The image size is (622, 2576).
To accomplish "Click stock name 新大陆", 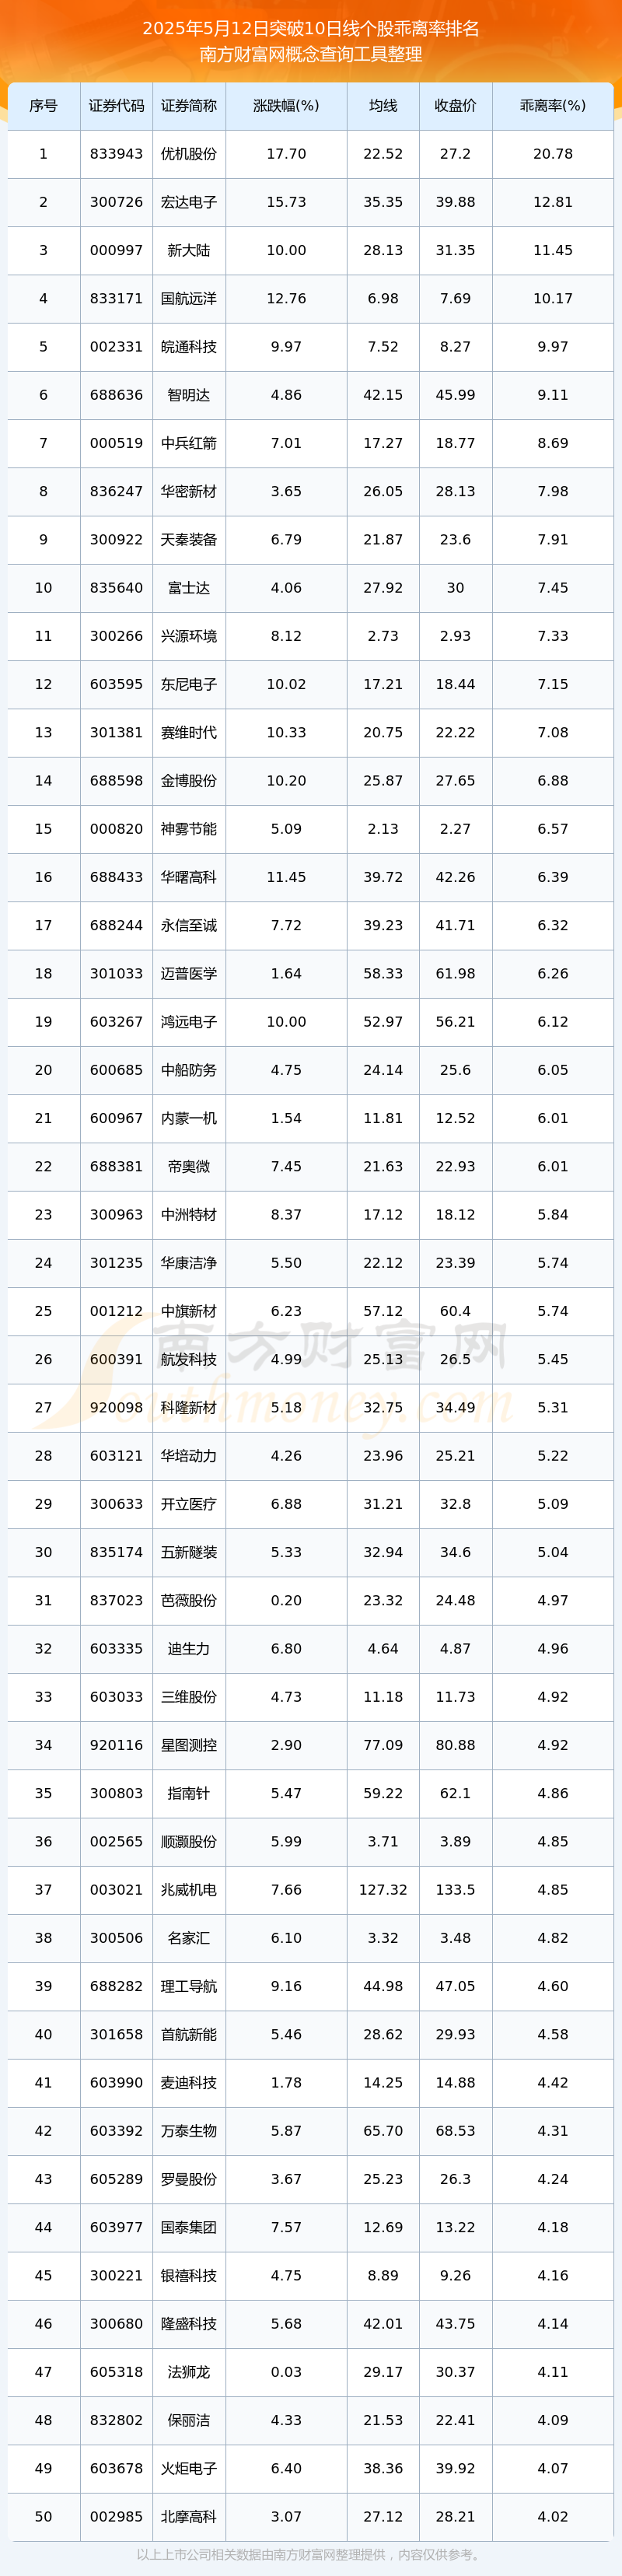I will 189,250.
